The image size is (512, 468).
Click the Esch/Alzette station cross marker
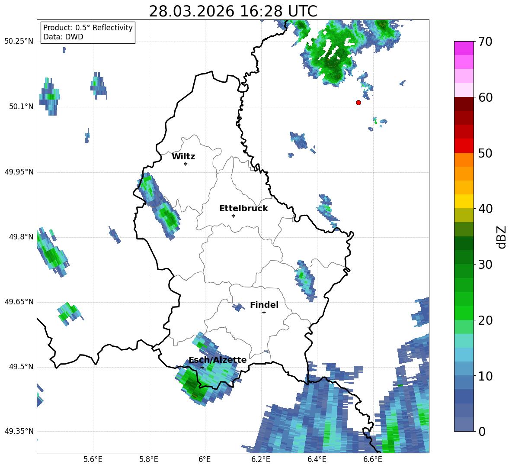202,367
